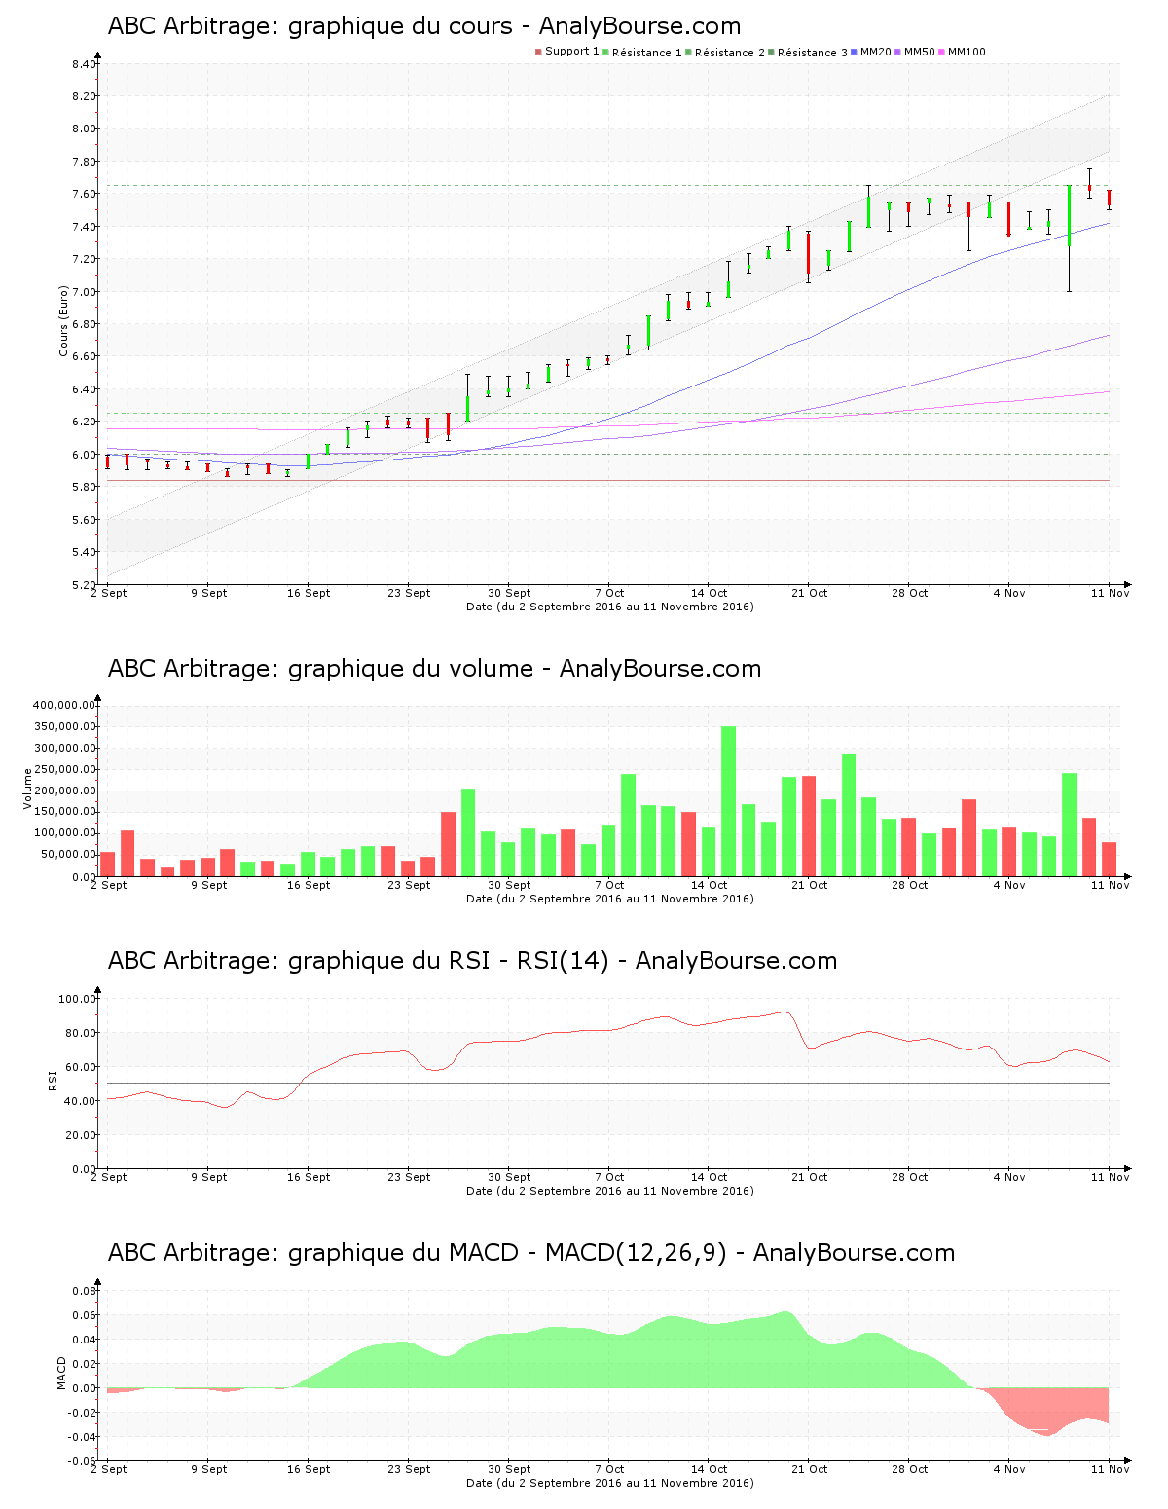Click the 5.20 tick on price axis
The width and height of the screenshot is (1168, 1509).
(83, 585)
